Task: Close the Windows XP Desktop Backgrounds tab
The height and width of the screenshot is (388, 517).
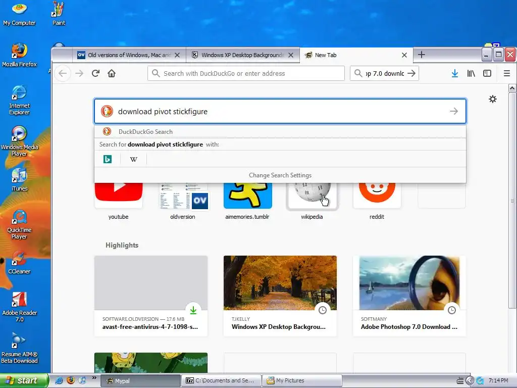Action: click(x=290, y=55)
